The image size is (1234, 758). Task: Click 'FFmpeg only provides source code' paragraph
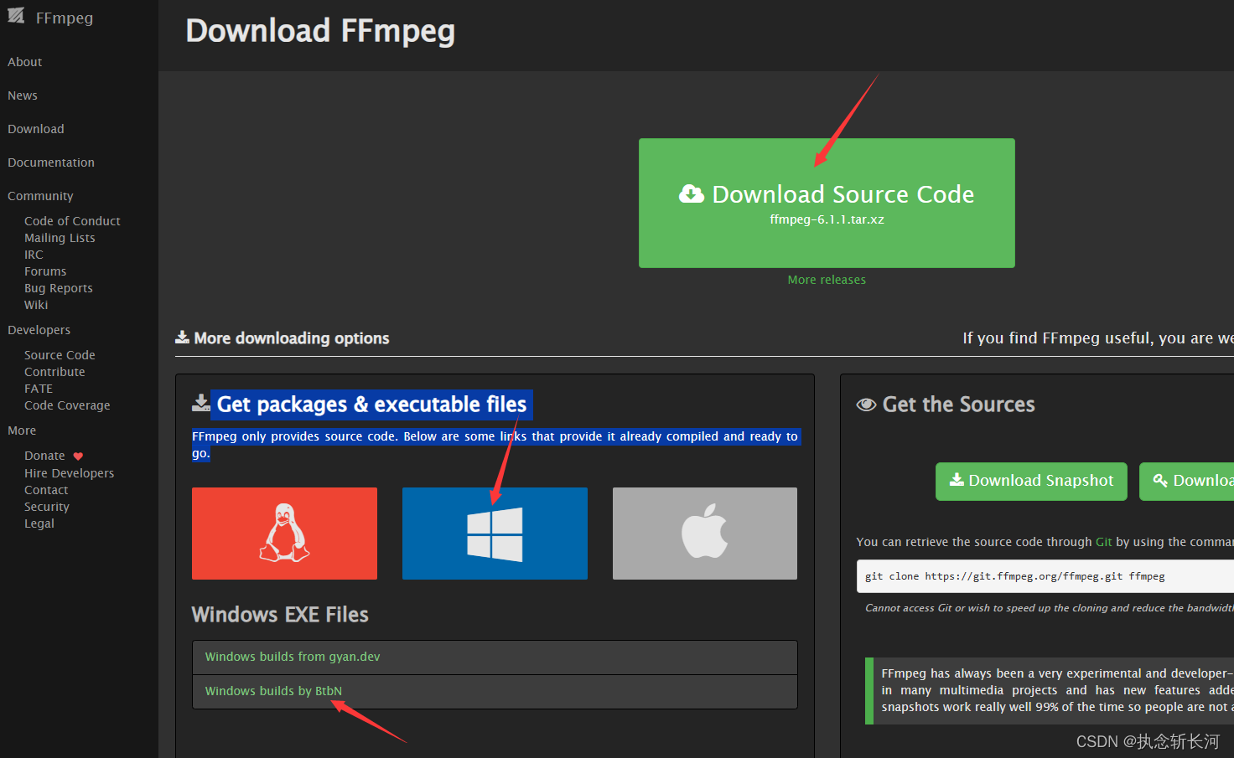tap(495, 445)
